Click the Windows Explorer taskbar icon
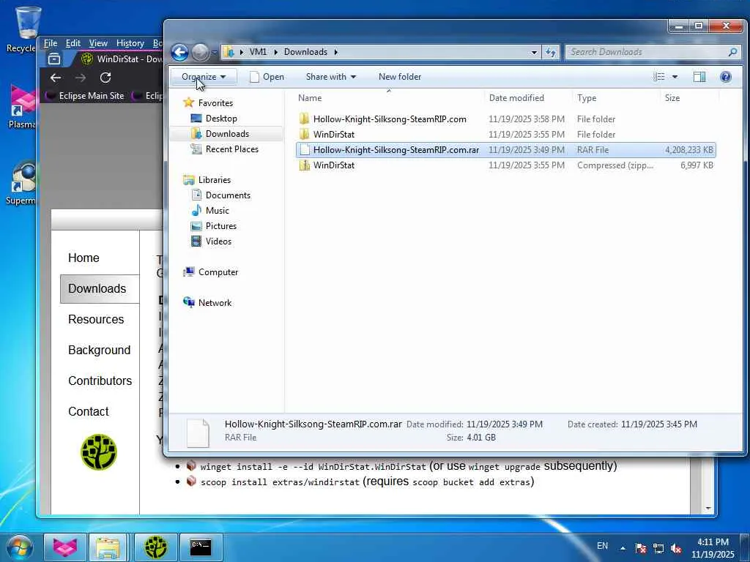Image resolution: width=750 pixels, height=562 pixels. 108,547
